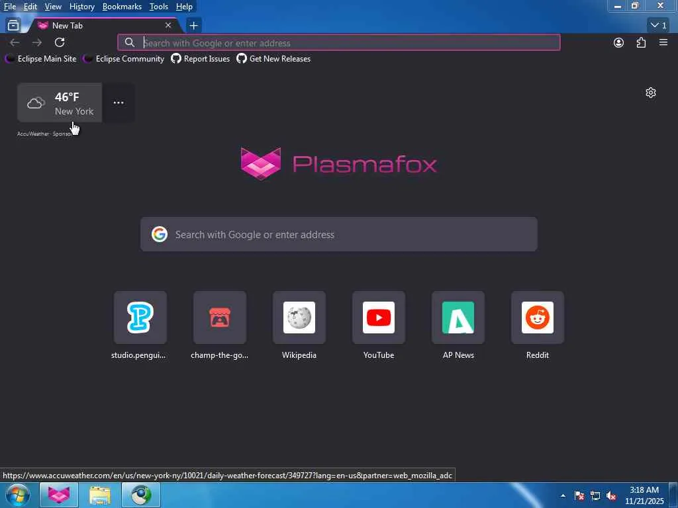Screen dimensions: 678x508
Task: Open the hamburger application menu
Action: click(663, 42)
